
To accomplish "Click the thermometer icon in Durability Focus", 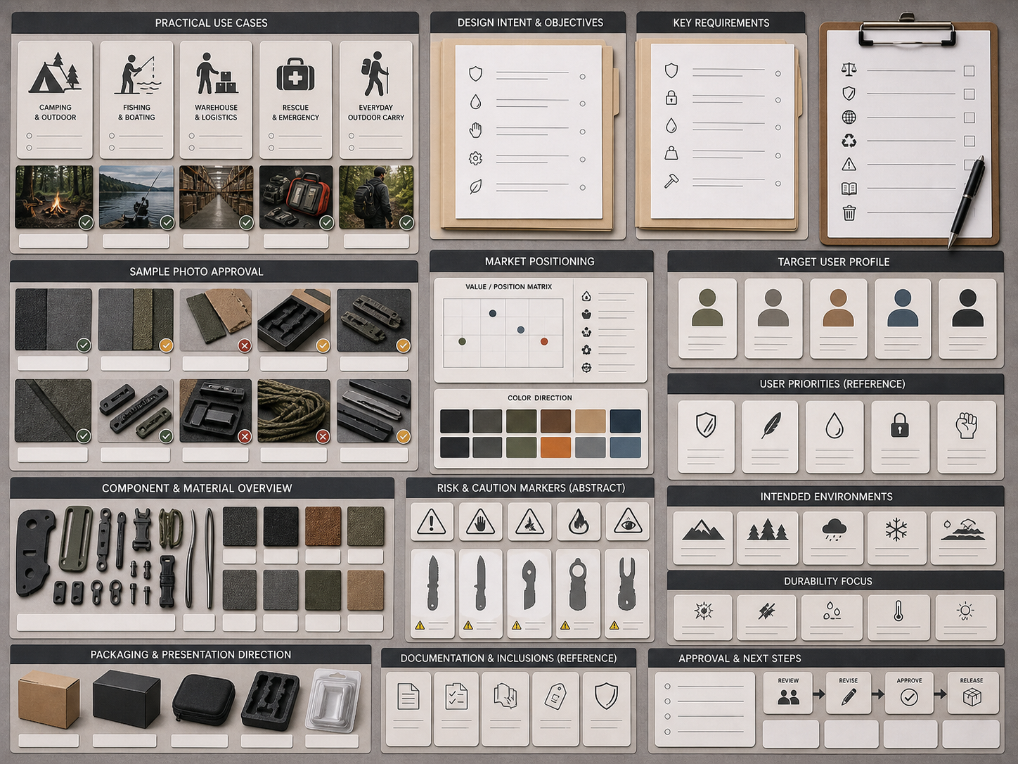I will click(x=898, y=611).
